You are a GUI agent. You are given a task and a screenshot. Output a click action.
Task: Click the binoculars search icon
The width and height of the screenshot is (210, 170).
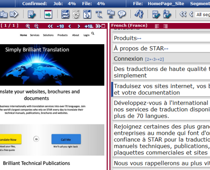pos(139,14)
